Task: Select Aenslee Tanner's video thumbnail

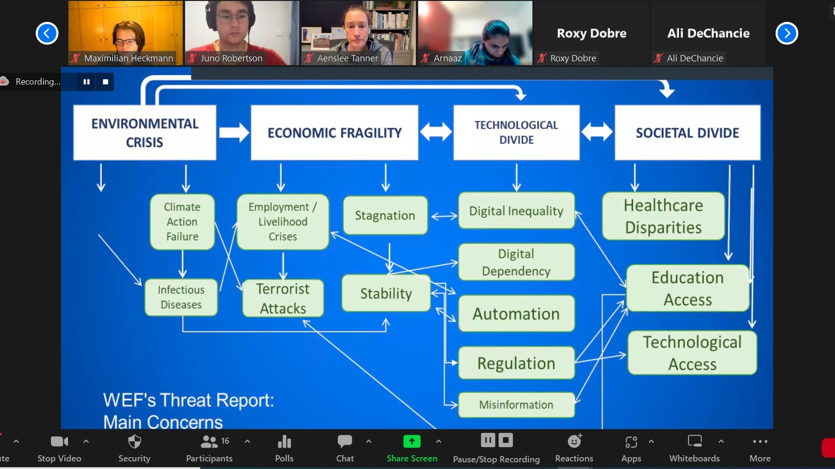Action: click(x=358, y=33)
